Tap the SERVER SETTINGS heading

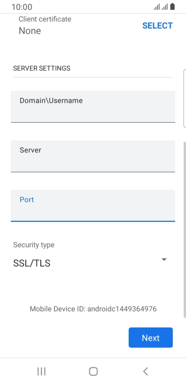pos(42,68)
